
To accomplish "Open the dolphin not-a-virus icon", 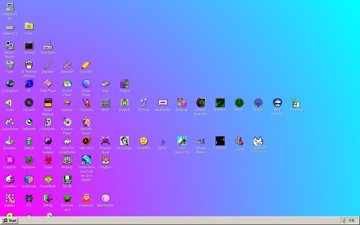I will [x=86, y=160].
